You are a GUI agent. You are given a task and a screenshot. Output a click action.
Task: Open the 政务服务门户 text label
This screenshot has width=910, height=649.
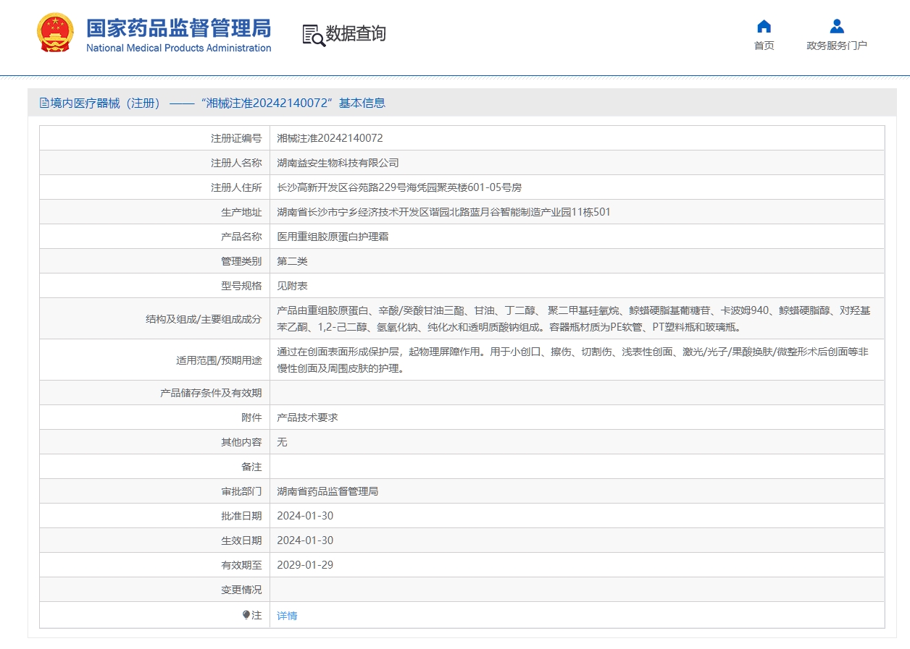[836, 46]
